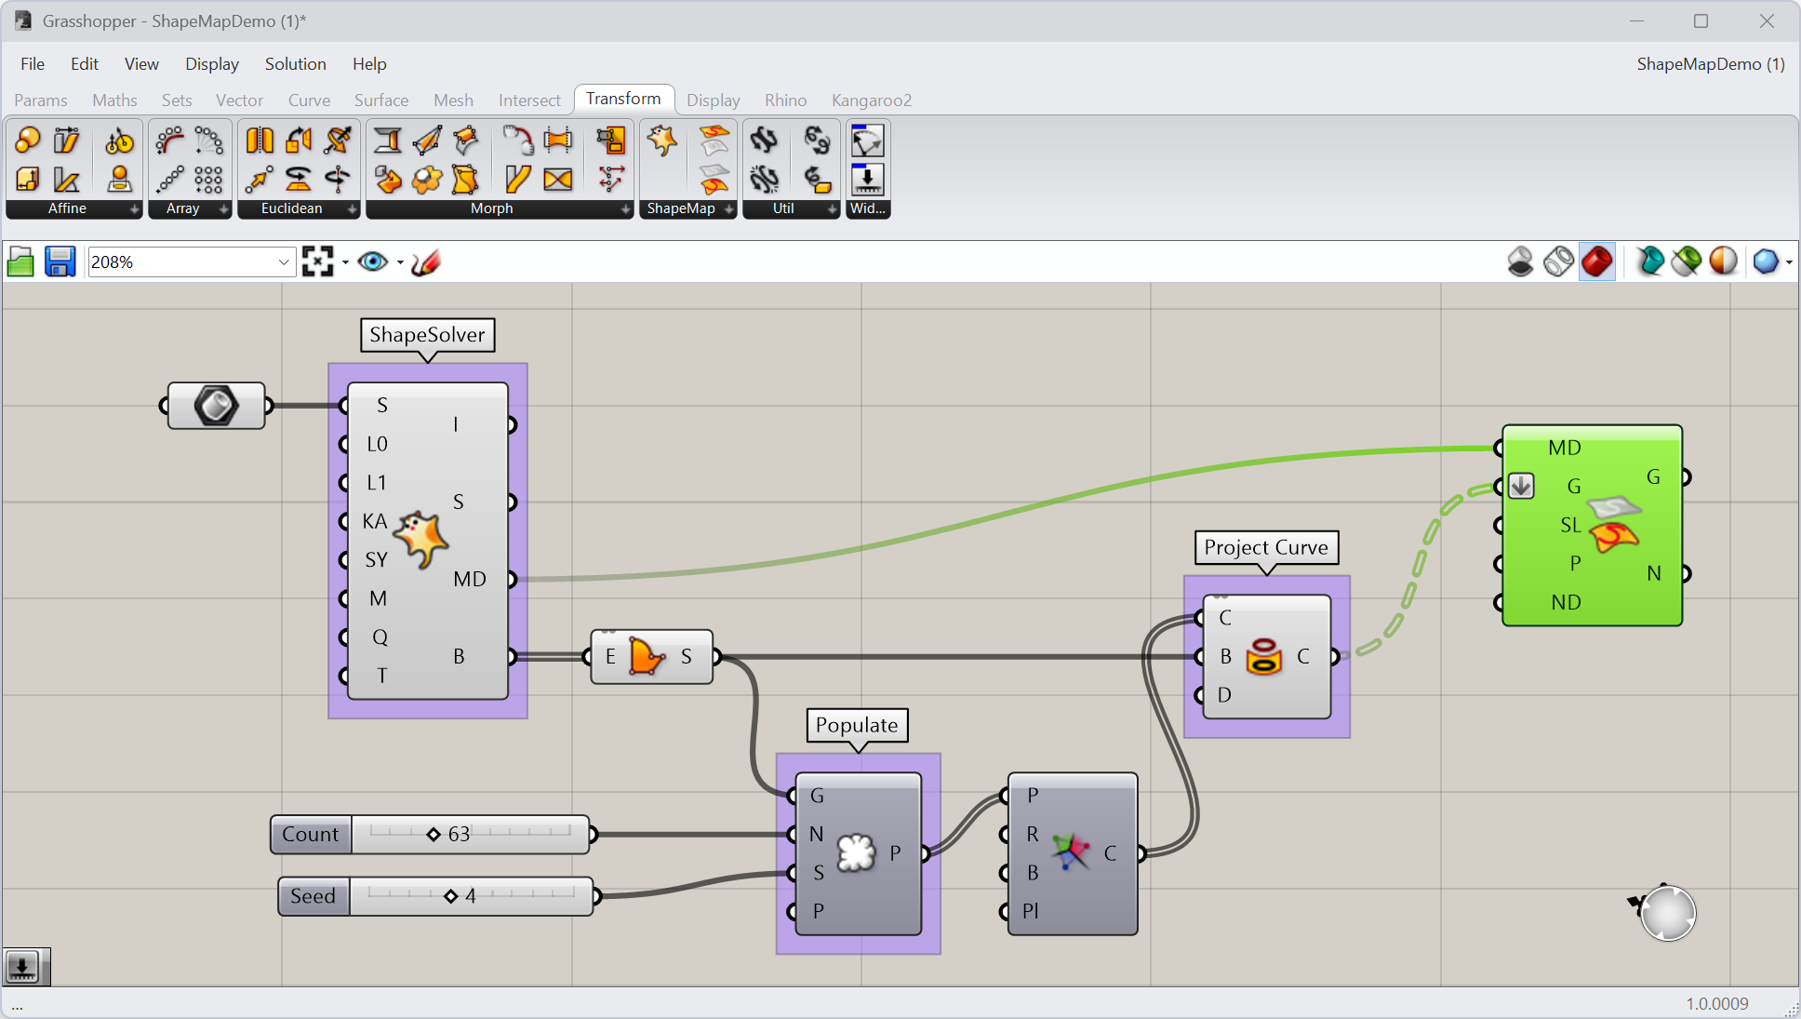Click the open file folder button
This screenshot has height=1019, width=1801.
(20, 262)
